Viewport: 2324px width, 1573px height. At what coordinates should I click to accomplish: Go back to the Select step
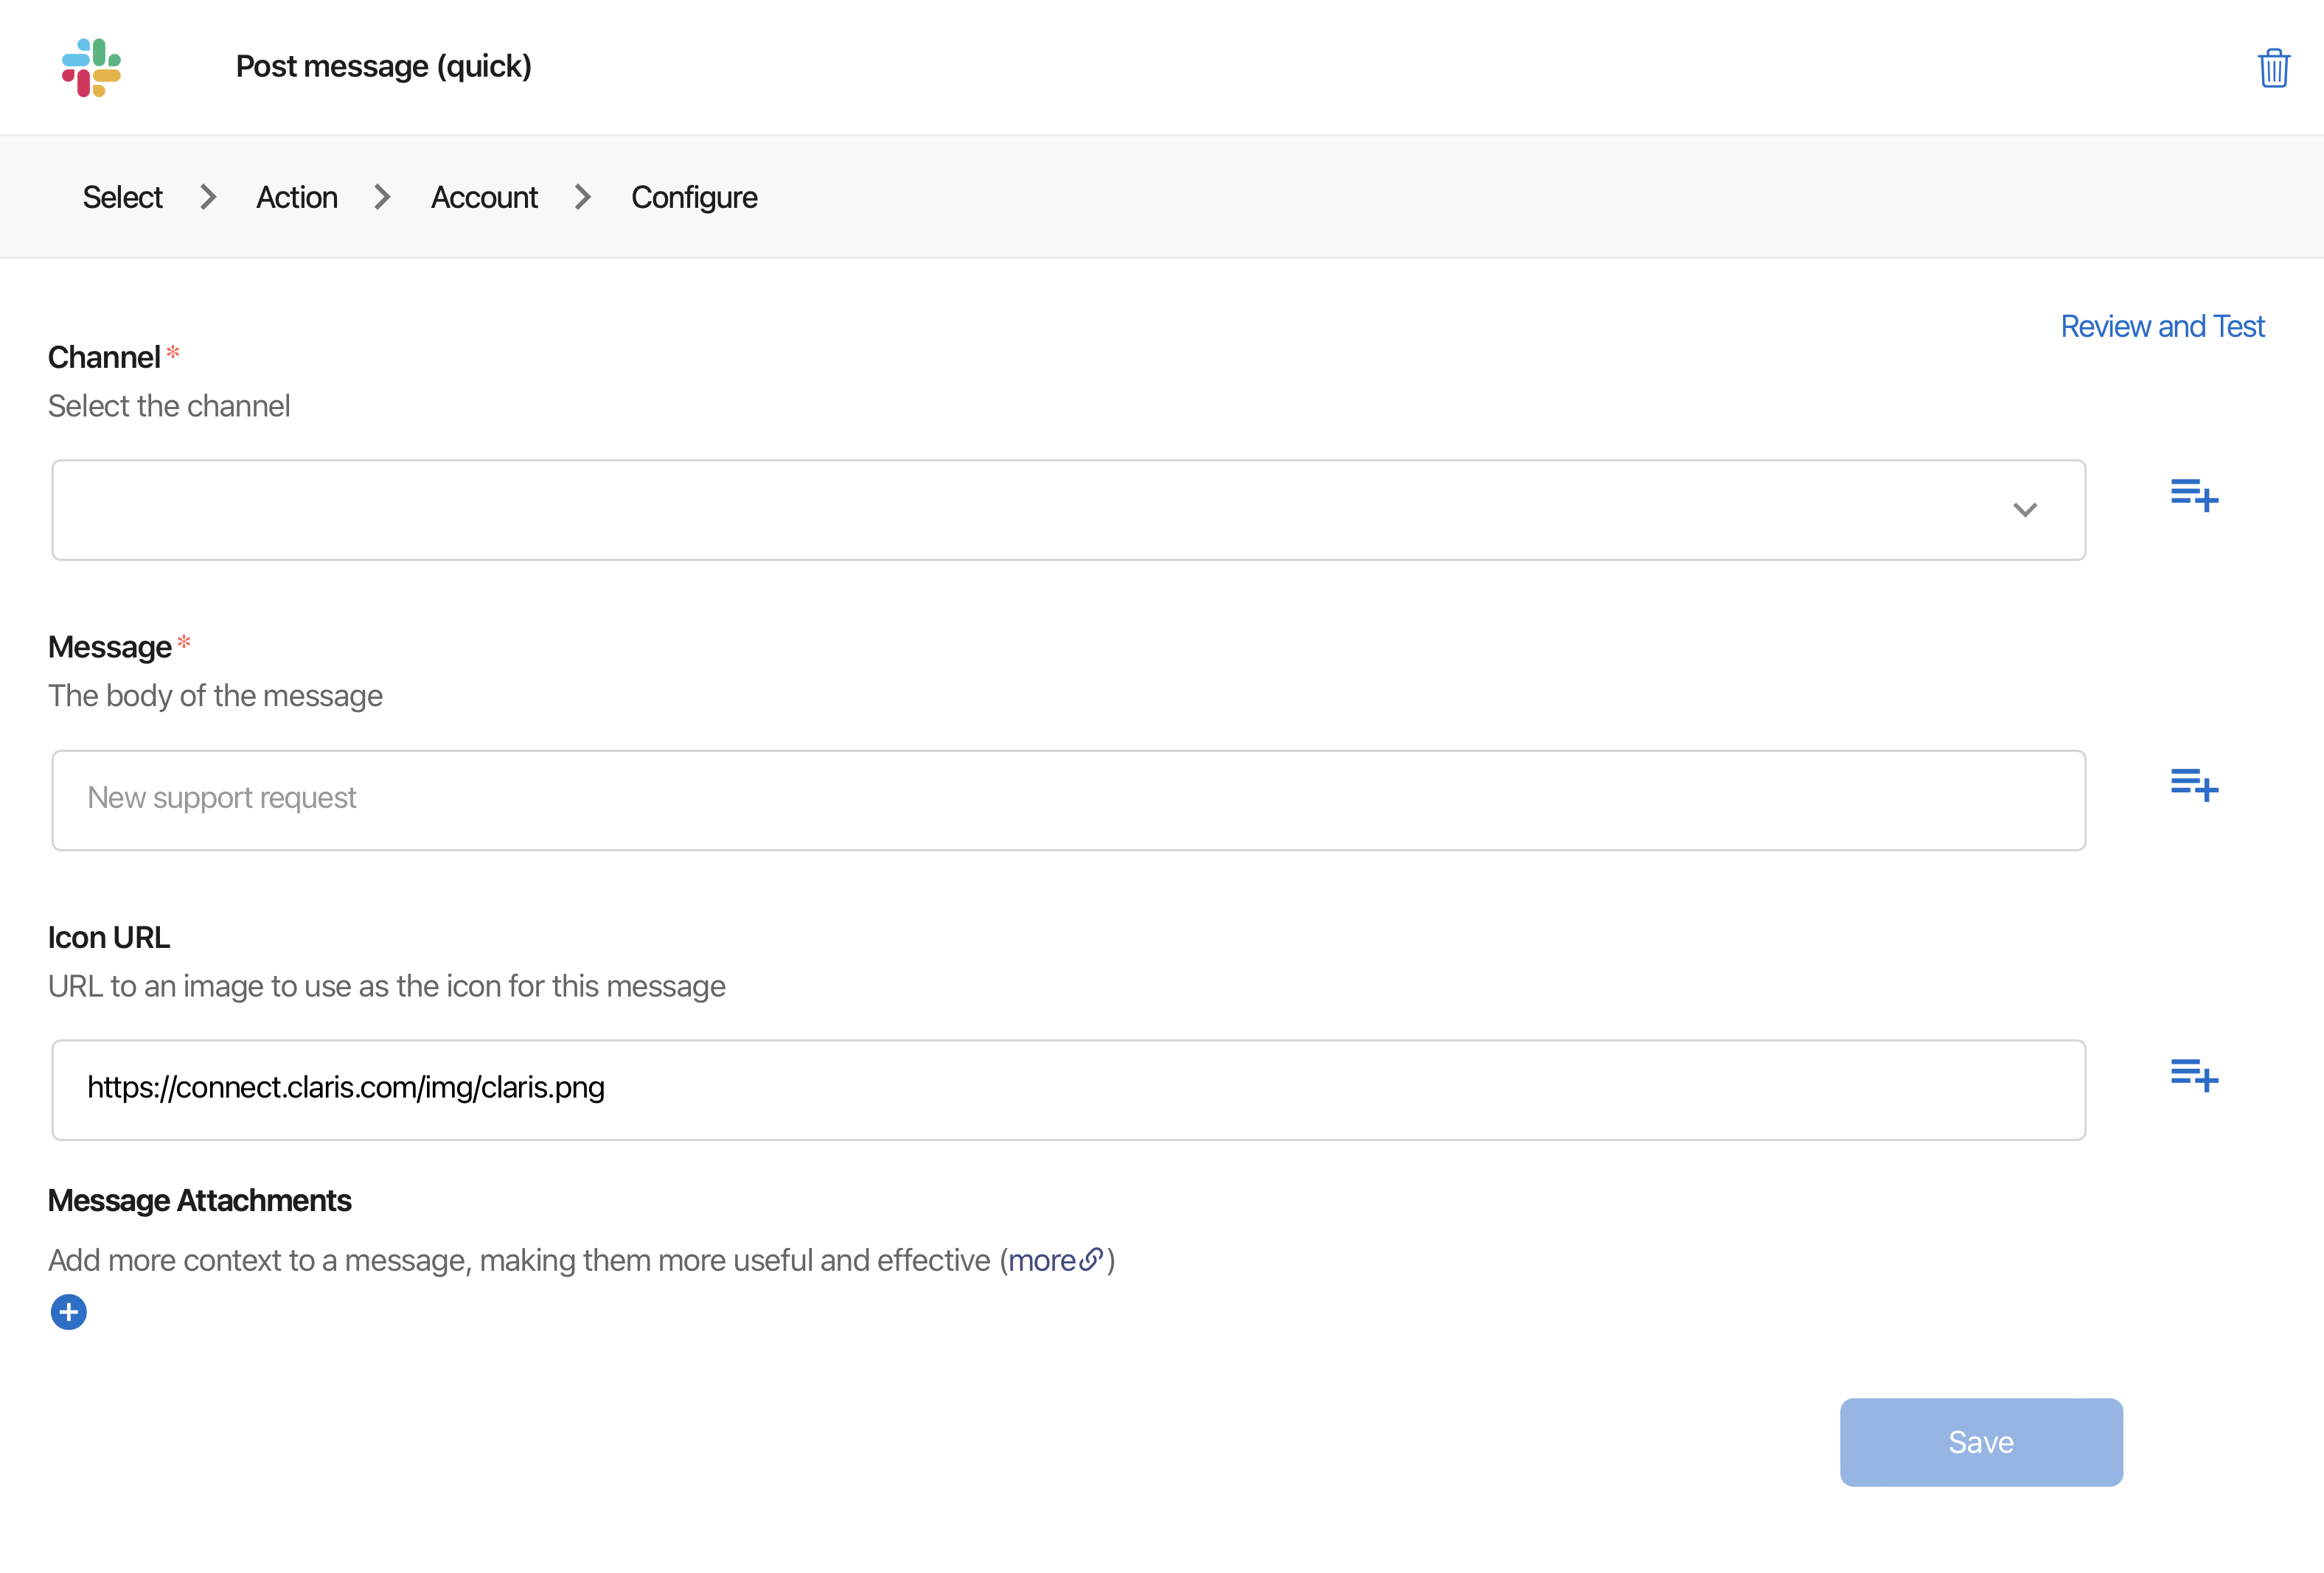pos(121,197)
